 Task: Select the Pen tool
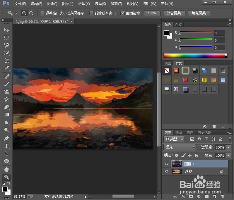pos(6,138)
